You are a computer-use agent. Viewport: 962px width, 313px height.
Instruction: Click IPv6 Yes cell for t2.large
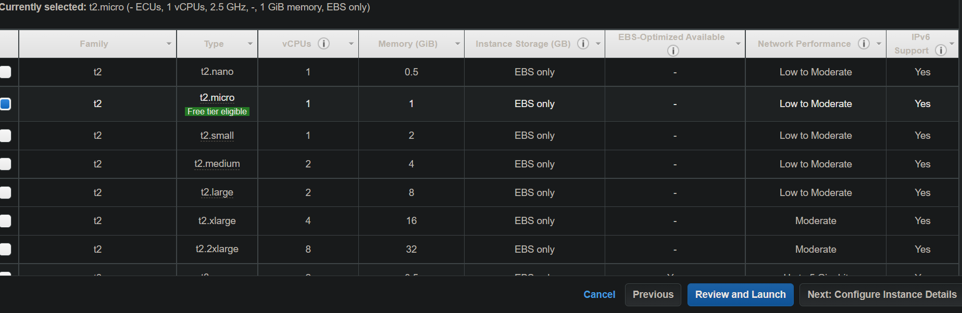click(x=922, y=192)
